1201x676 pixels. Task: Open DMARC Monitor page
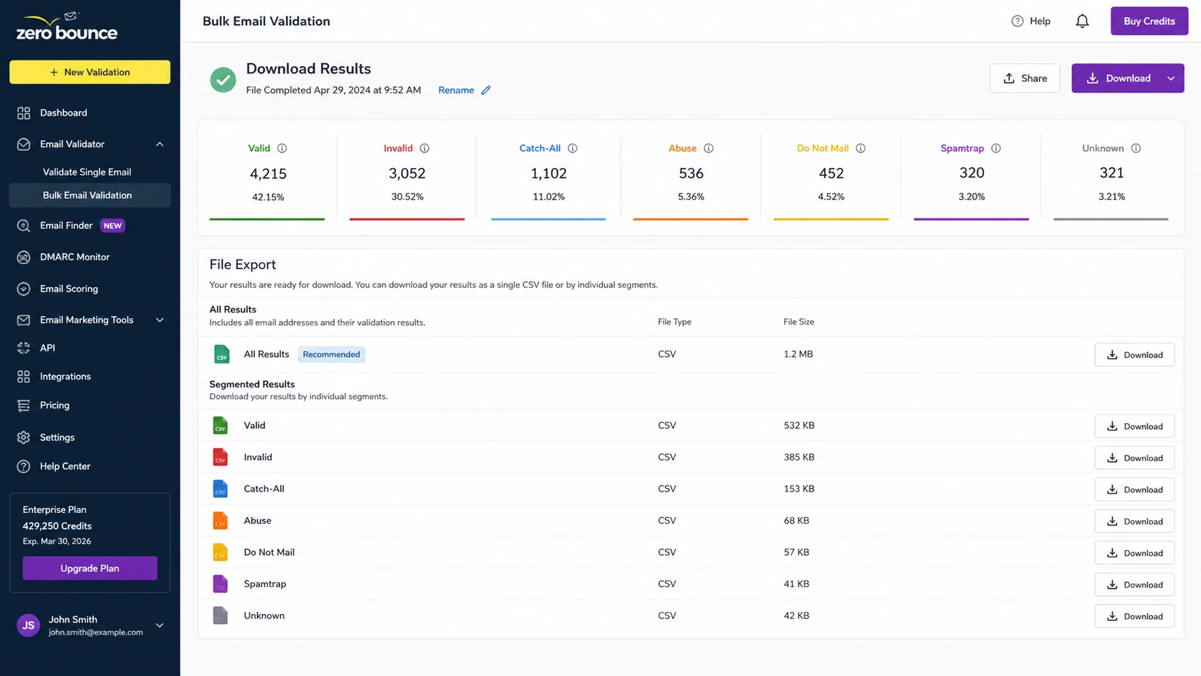[x=75, y=257]
